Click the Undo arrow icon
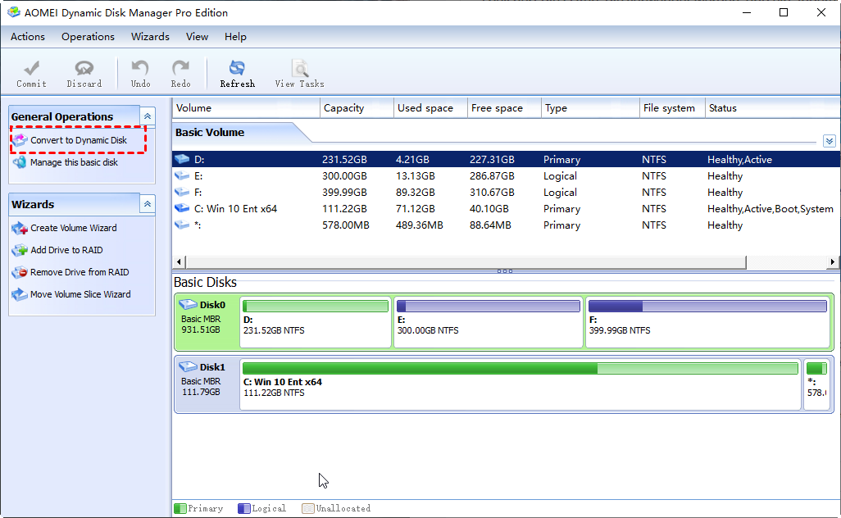 coord(140,68)
